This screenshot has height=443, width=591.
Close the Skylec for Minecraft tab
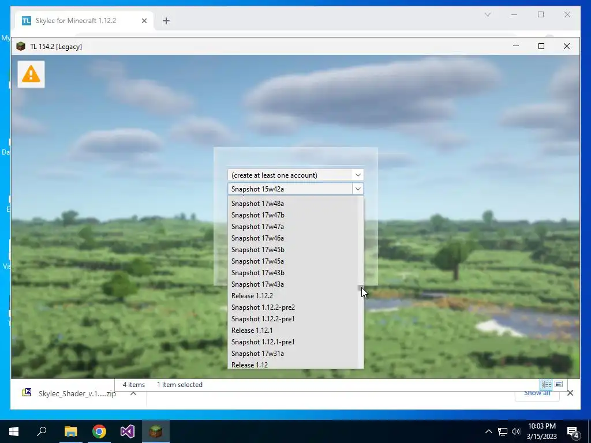[144, 21]
